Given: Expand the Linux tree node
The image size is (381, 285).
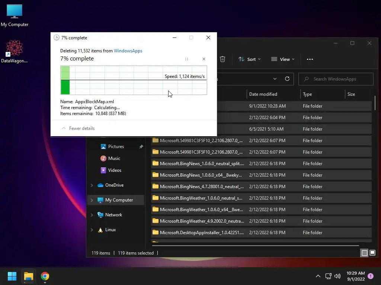Looking at the screenshot, I should 92,229.
